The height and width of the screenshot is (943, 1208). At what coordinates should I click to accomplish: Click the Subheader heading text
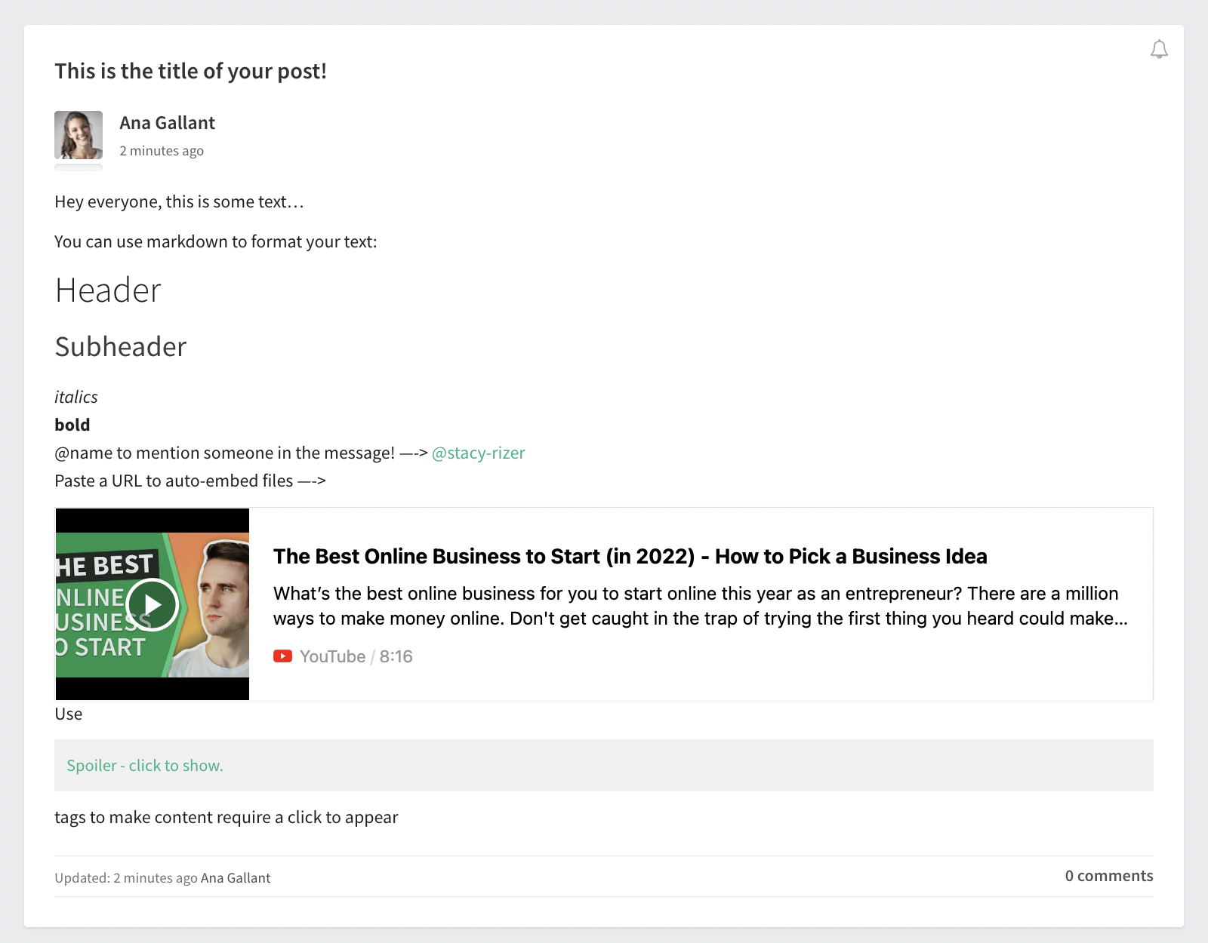121,347
